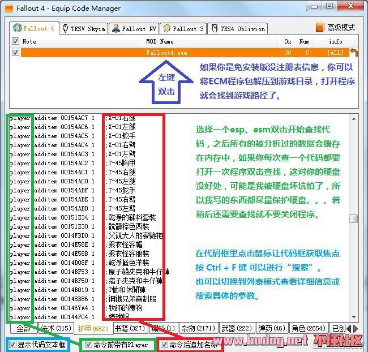The width and height of the screenshot is (368, 352).
Task: Select the Fallout NV tab
Action: [134, 29]
